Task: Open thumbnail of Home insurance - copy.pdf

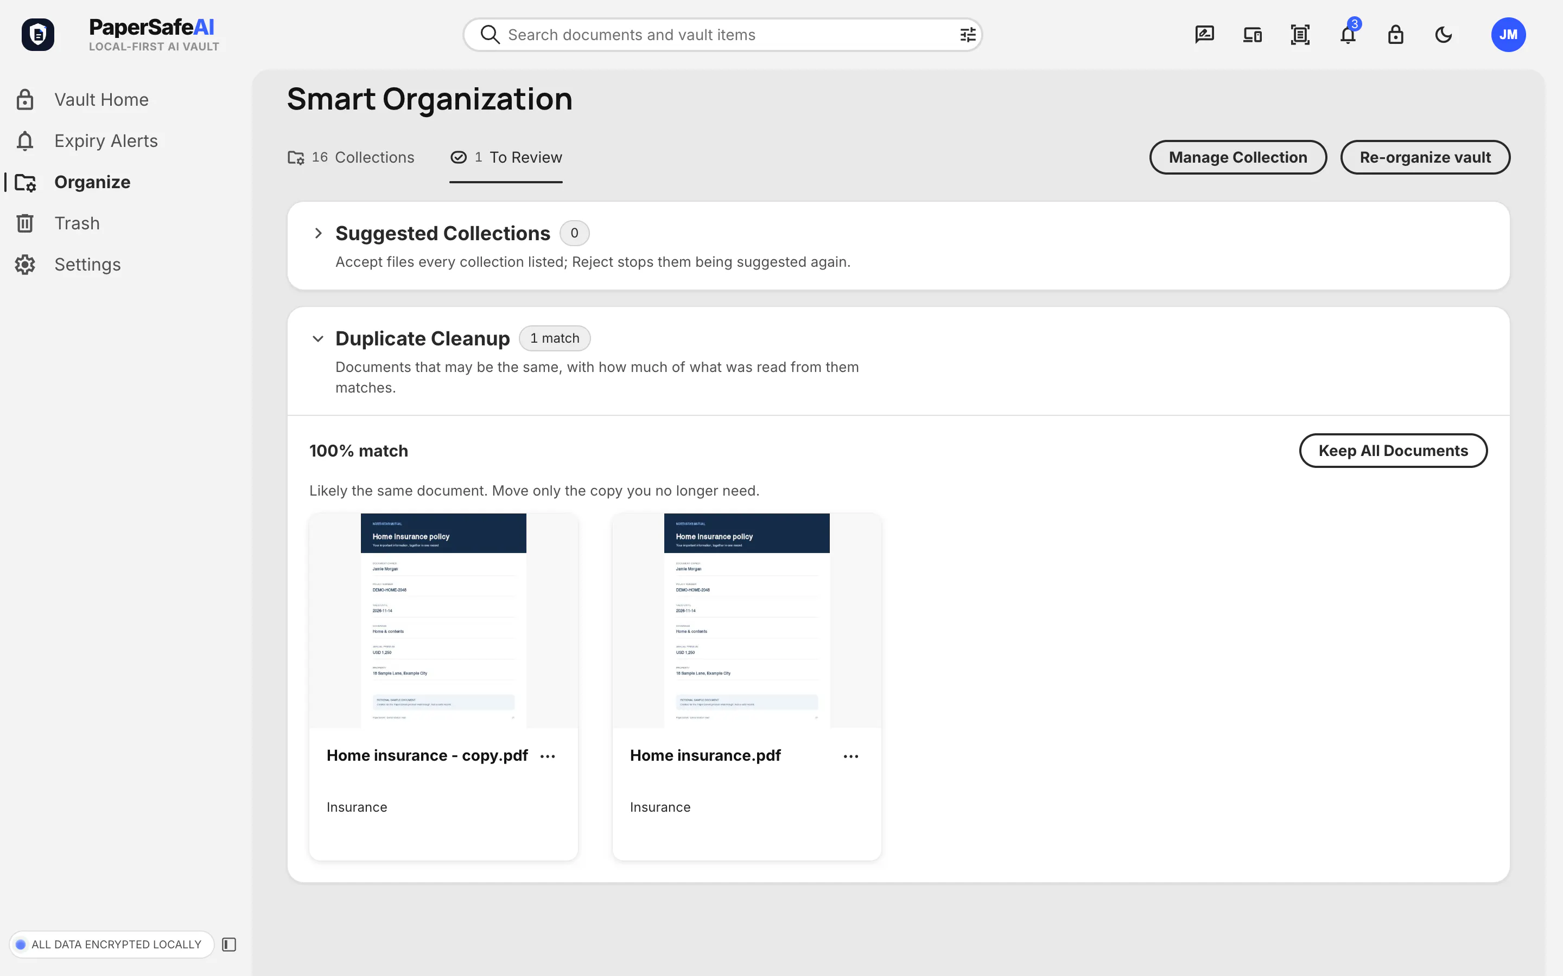Action: coord(443,620)
